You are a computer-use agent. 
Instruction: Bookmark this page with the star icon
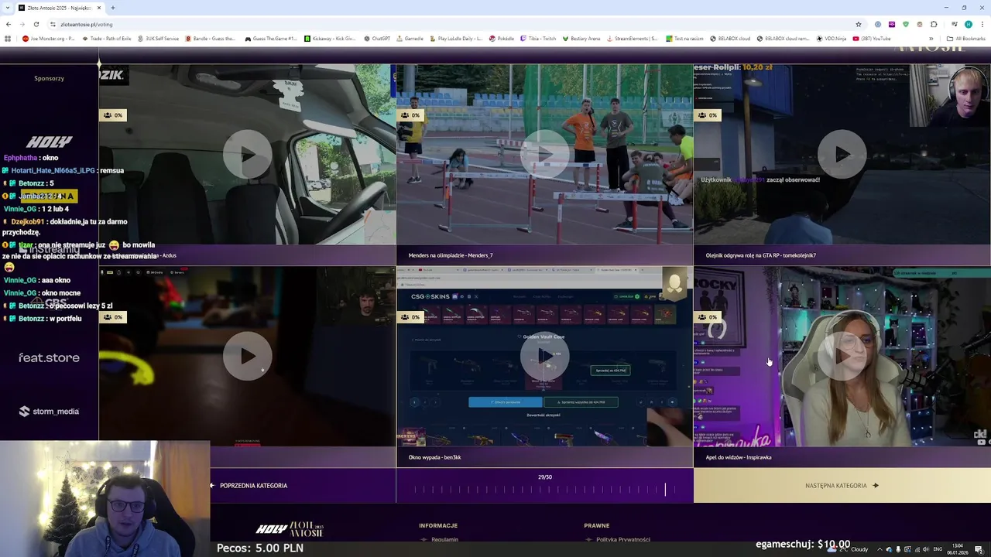pyautogui.click(x=859, y=24)
